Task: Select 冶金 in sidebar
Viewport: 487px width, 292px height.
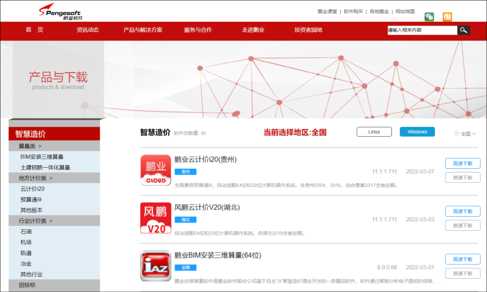Action: (x=26, y=264)
